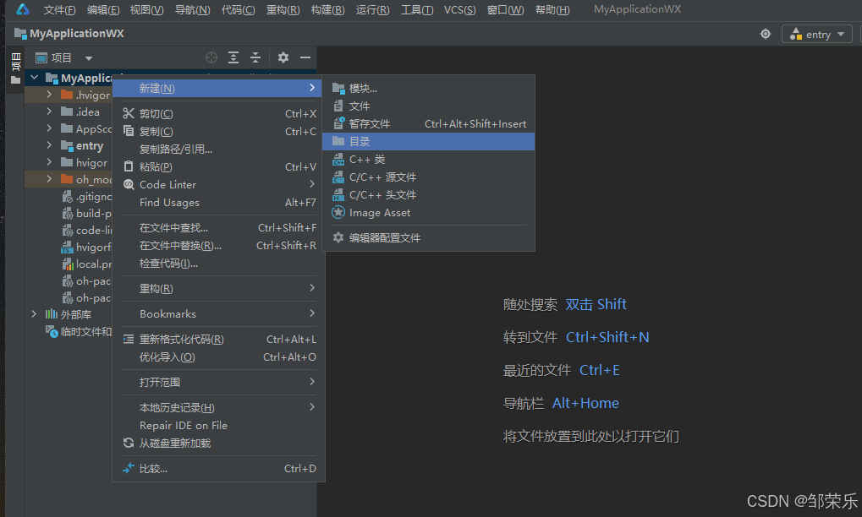Expand the 外部库 node arrow

(x=34, y=314)
